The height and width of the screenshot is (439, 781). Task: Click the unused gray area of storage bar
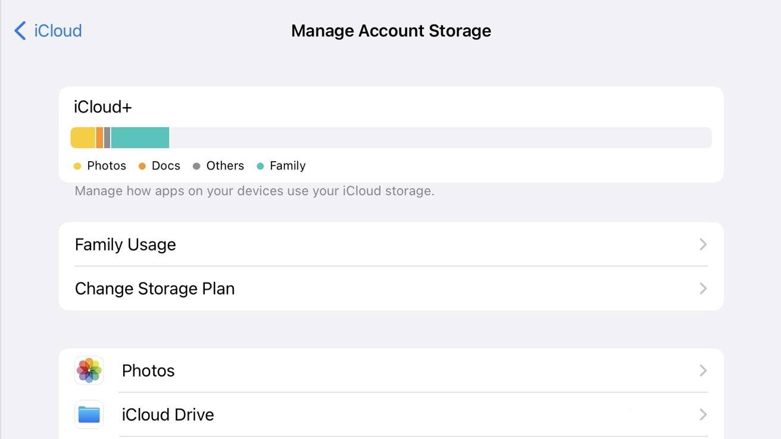point(441,137)
